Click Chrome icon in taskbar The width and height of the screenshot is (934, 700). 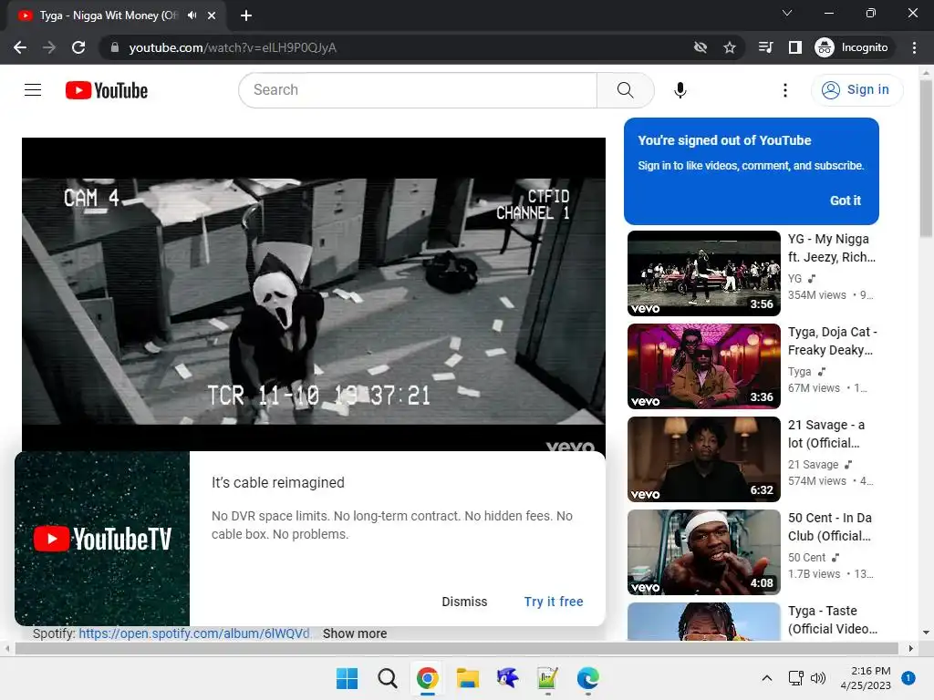428,678
